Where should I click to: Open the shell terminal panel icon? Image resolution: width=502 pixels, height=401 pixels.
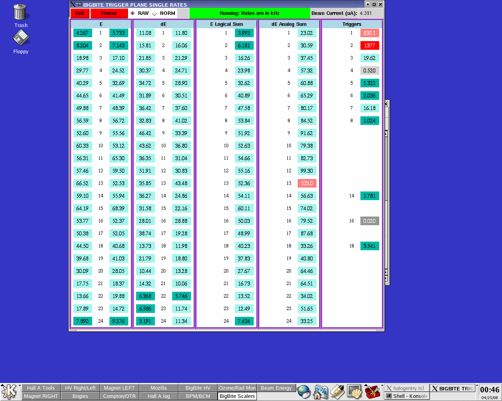[x=354, y=392]
